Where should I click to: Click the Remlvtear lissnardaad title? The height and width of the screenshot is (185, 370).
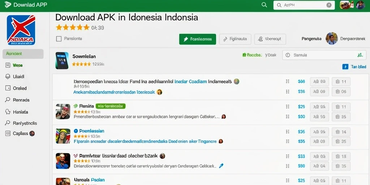(x=119, y=156)
